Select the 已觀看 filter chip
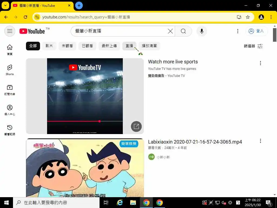The width and height of the screenshot is (277, 208). (x=87, y=46)
